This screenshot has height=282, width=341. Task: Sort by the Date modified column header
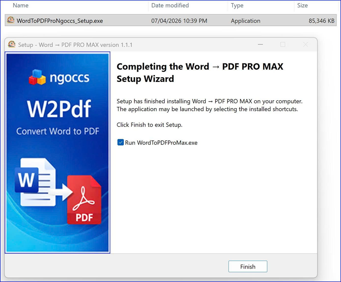click(x=170, y=6)
